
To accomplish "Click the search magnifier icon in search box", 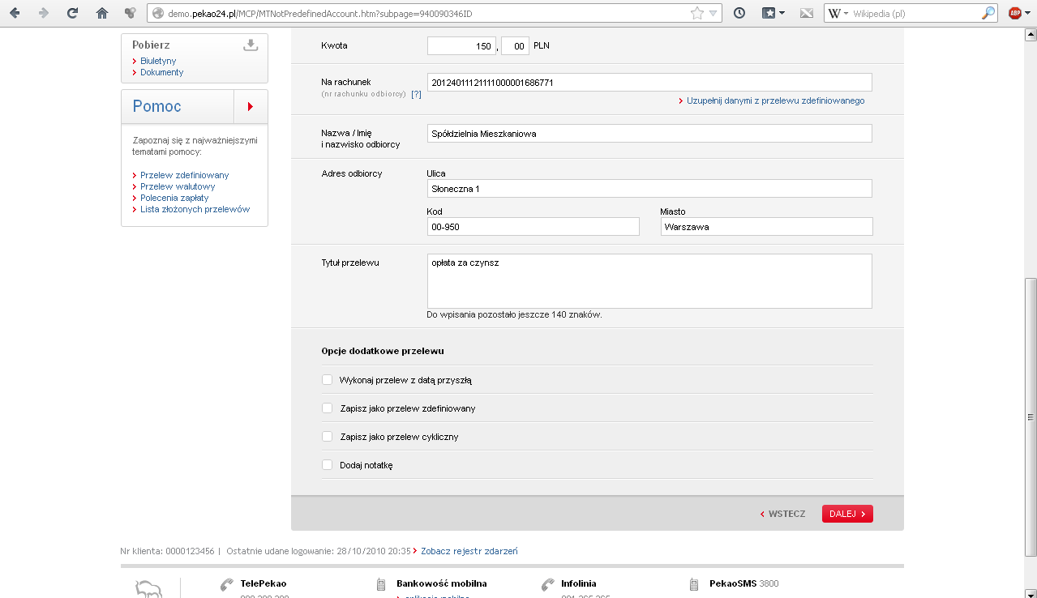I will (988, 13).
